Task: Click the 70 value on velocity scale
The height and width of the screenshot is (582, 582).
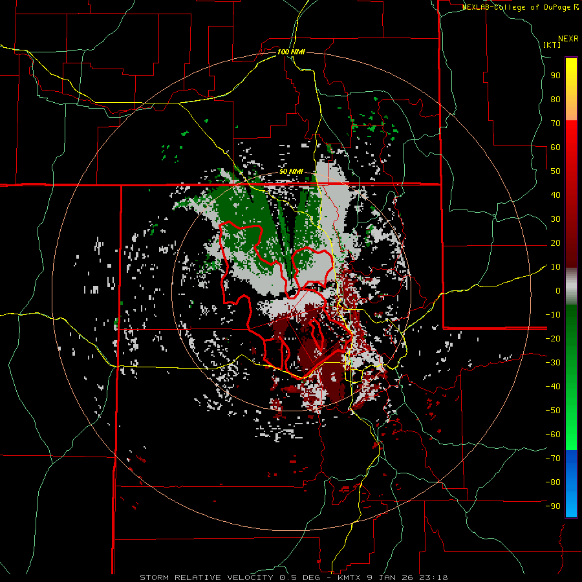Action: click(x=555, y=124)
